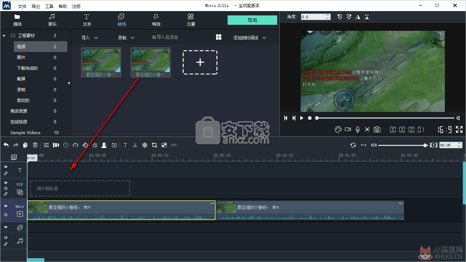This screenshot has height=262, width=466.
Task: Click the scissors cut icon
Action: pos(135,145)
